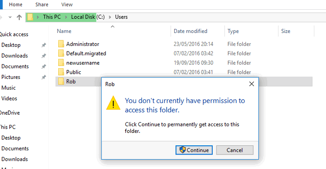Open Downloads in Quick access
The height and width of the screenshot is (169, 326).
pos(14,56)
